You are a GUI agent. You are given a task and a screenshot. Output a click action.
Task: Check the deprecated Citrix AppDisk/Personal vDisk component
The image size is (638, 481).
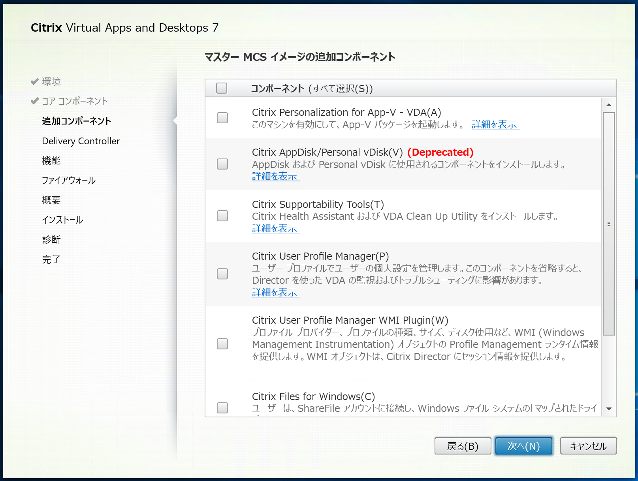coord(222,164)
